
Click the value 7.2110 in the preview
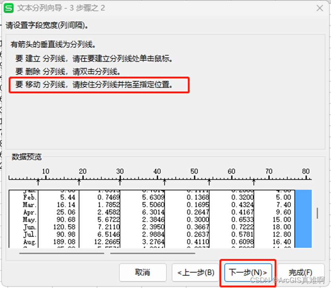108,227
